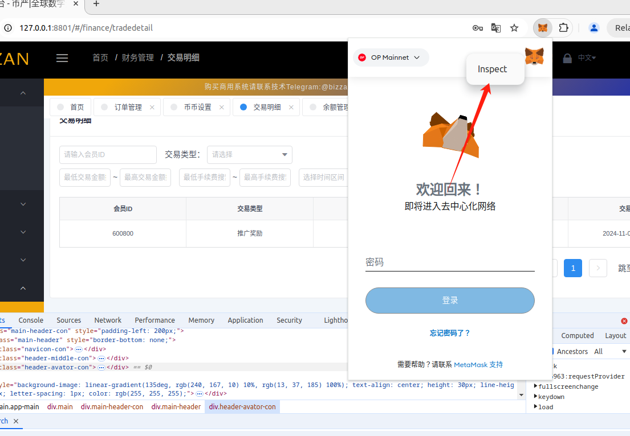Close the 交易明细 tab with its X
Viewport: 630px width, 436px height.
(291, 107)
